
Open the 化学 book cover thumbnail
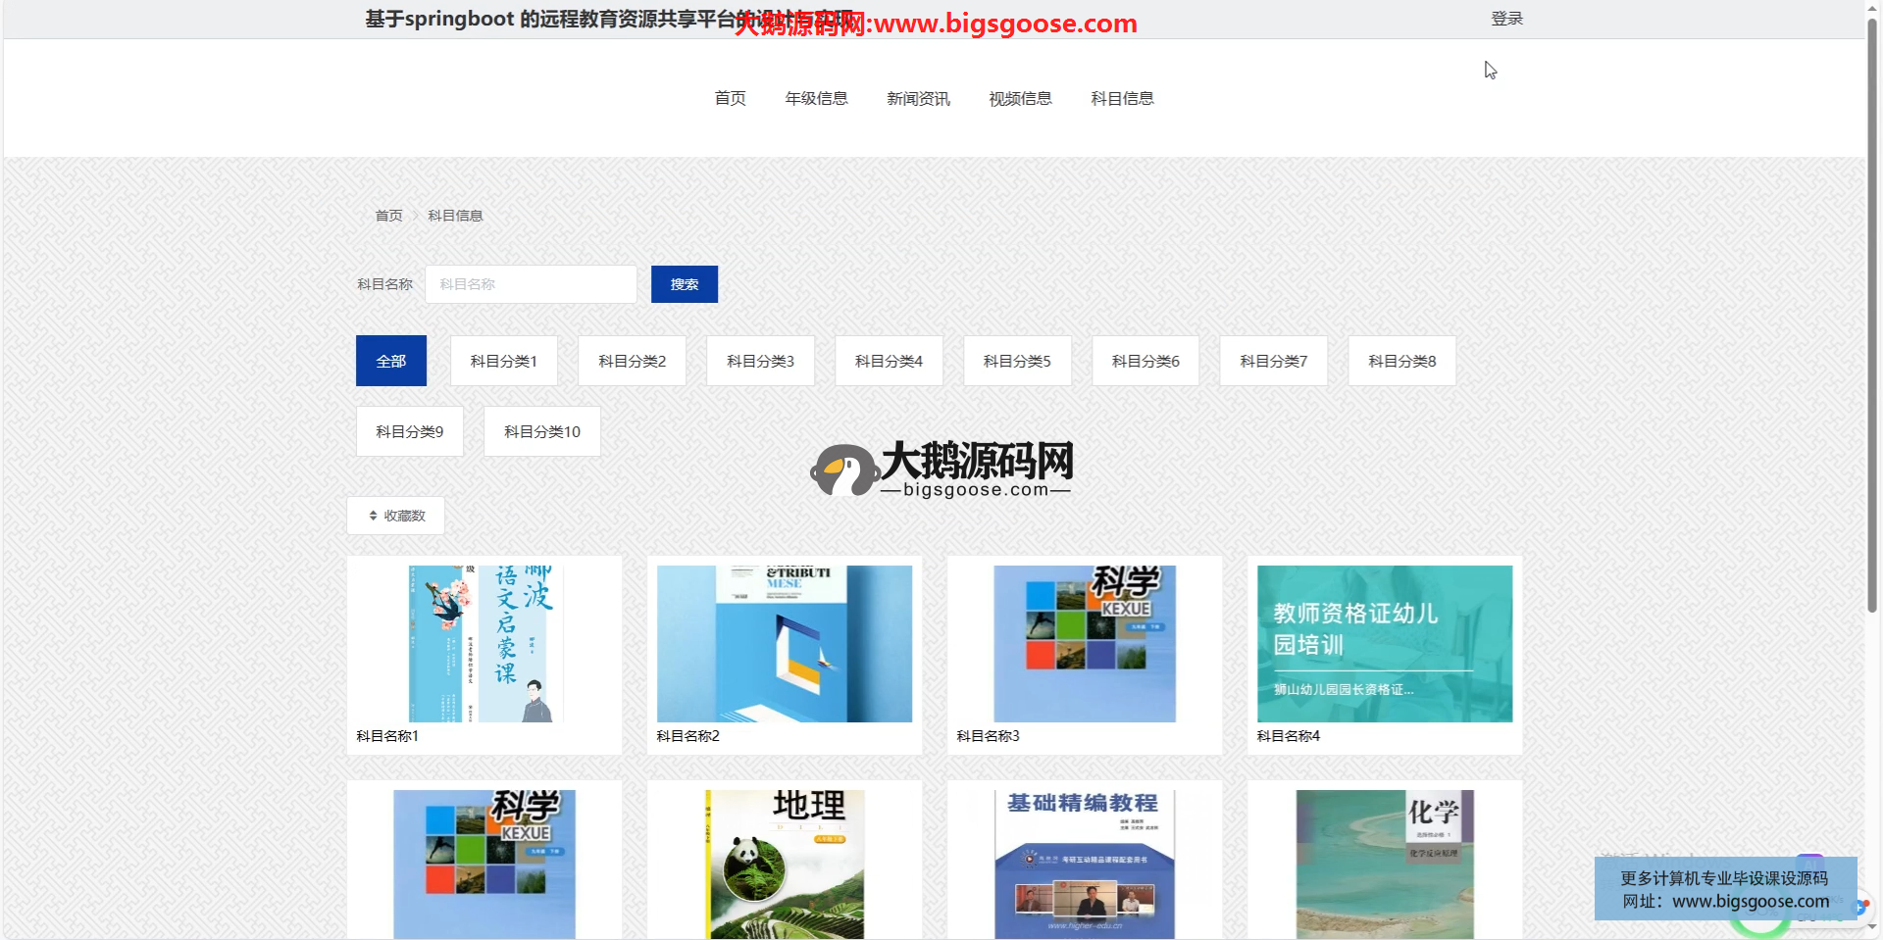1384,864
